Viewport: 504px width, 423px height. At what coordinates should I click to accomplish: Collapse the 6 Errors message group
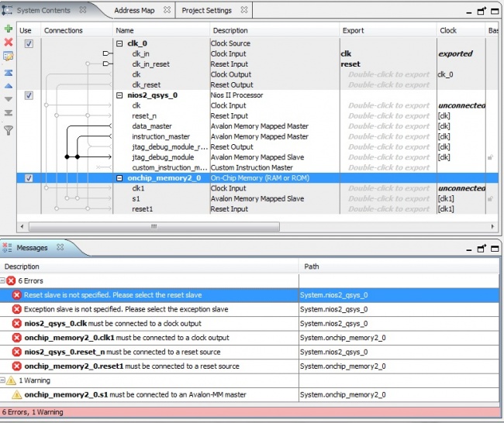click(x=2, y=280)
